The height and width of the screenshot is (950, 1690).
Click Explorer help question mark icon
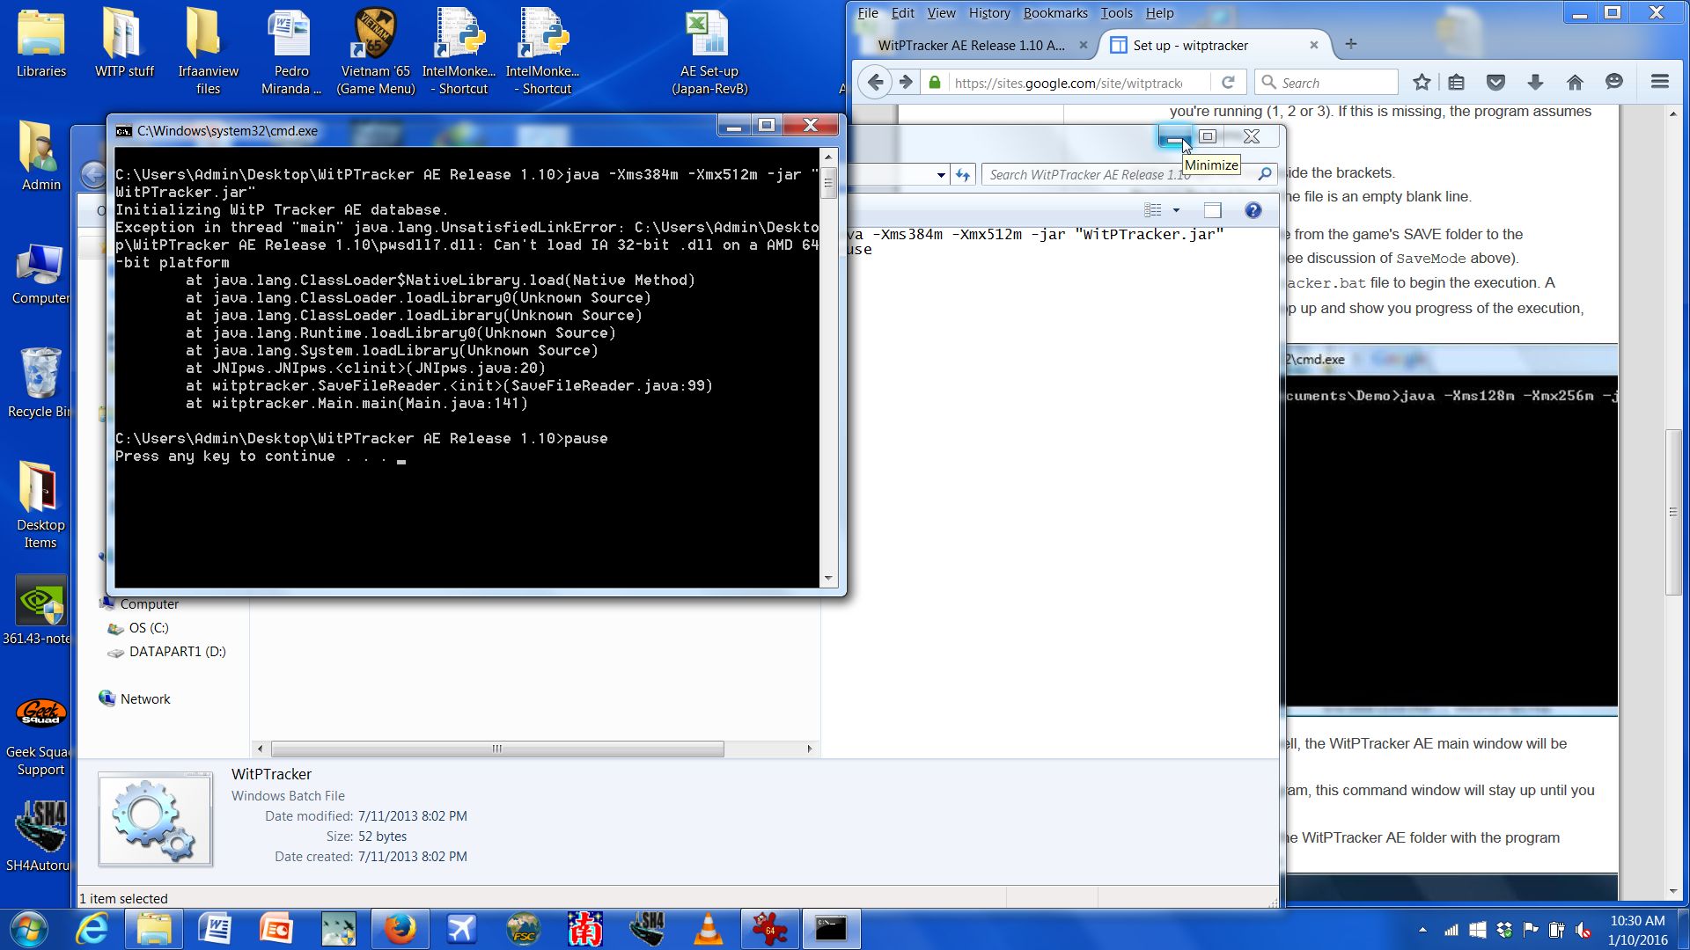click(x=1253, y=210)
